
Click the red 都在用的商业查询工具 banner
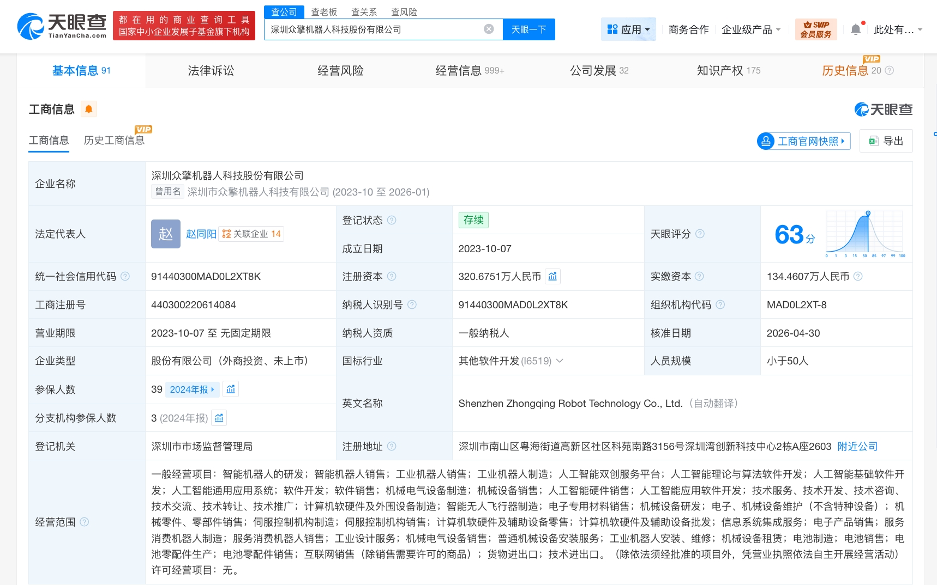184,26
